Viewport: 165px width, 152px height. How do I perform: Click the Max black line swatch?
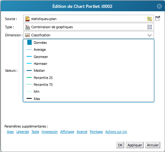(29, 98)
